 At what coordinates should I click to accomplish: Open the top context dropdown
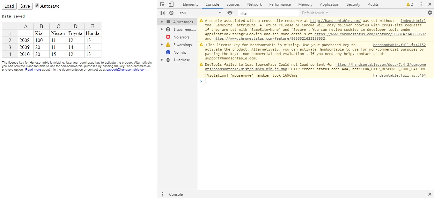pyautogui.click(x=200, y=13)
